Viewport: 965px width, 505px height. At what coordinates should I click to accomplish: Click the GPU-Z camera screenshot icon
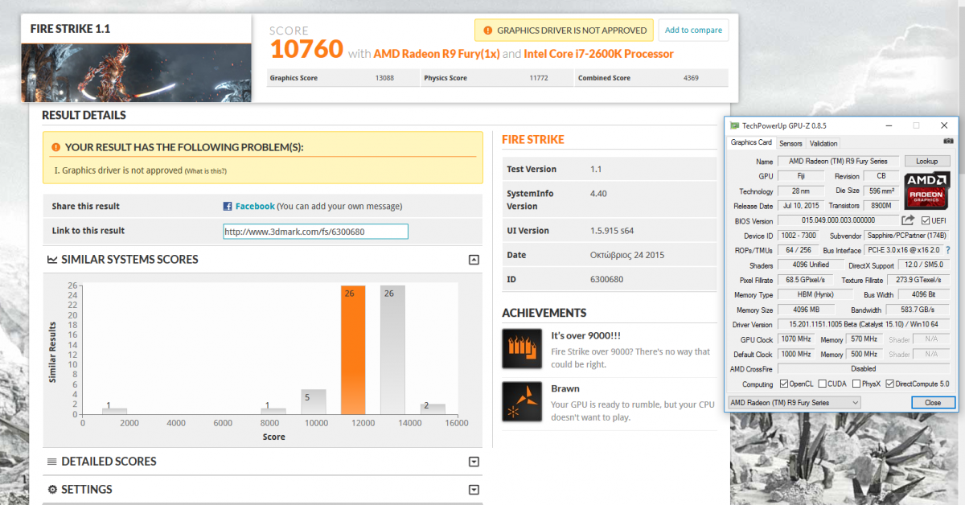948,142
